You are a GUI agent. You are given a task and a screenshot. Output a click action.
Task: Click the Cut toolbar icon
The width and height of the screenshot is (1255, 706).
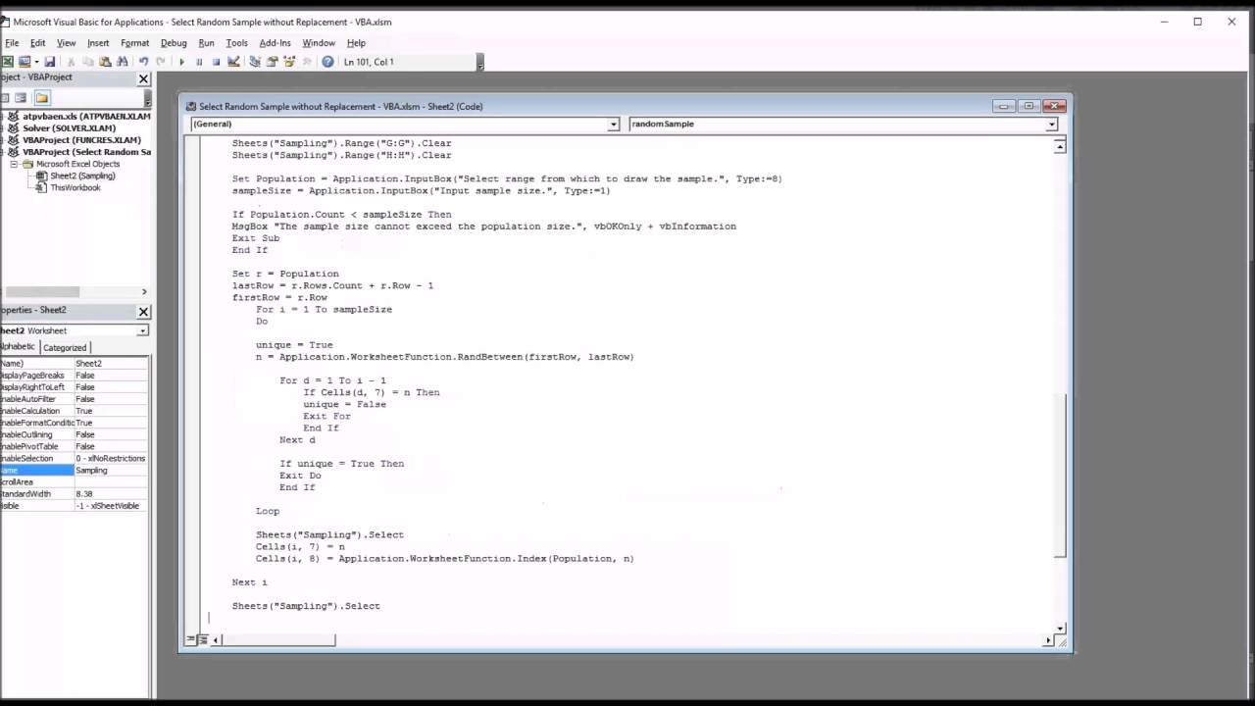71,62
